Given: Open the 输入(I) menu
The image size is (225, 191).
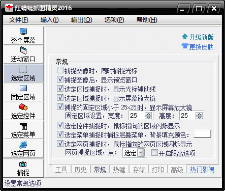Looking at the screenshot, I should point(50,20).
